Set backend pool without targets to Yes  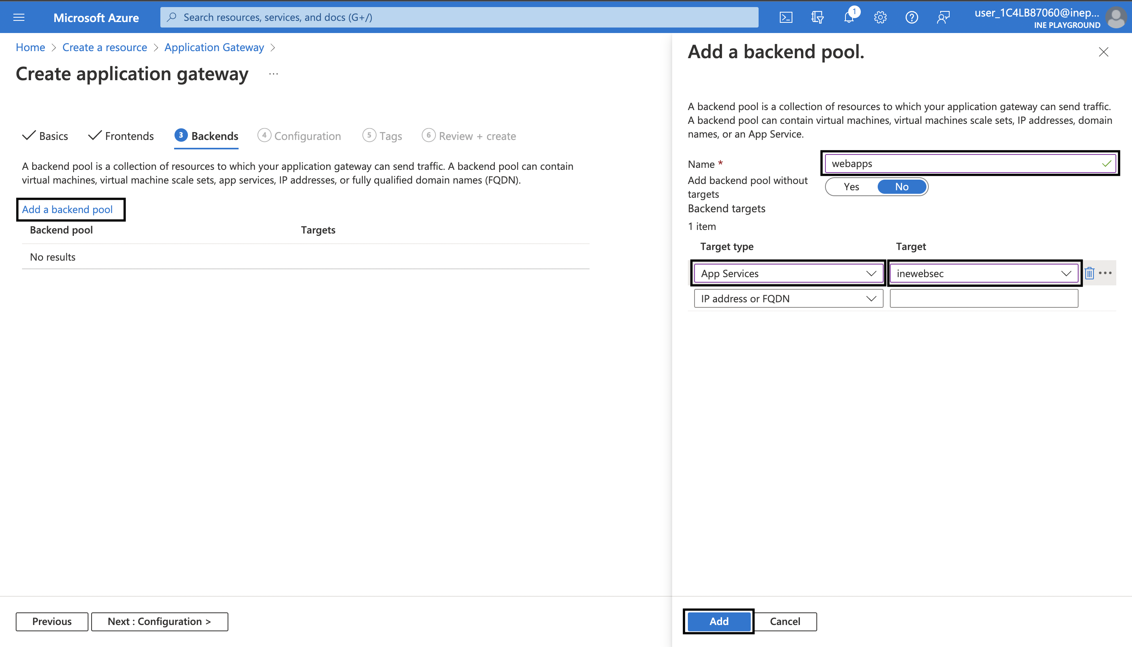point(851,187)
